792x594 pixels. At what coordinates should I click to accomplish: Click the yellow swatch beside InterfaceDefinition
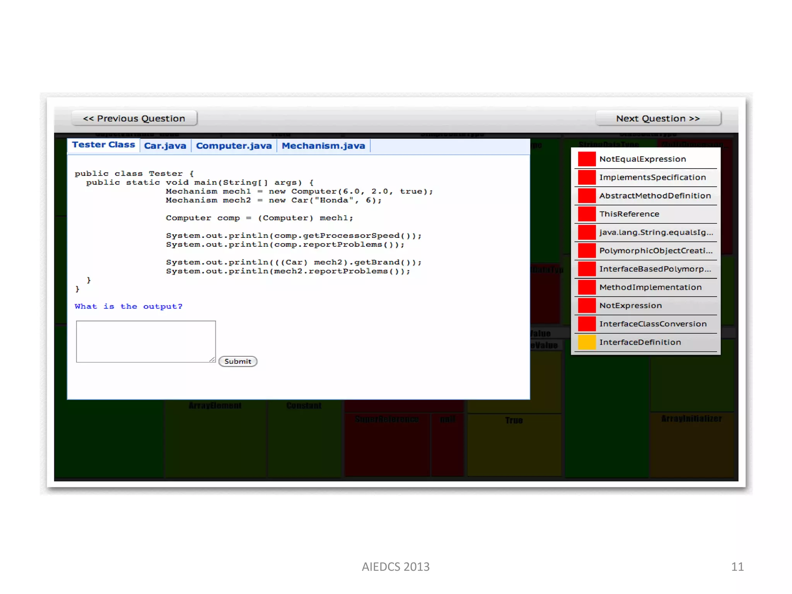tap(587, 342)
